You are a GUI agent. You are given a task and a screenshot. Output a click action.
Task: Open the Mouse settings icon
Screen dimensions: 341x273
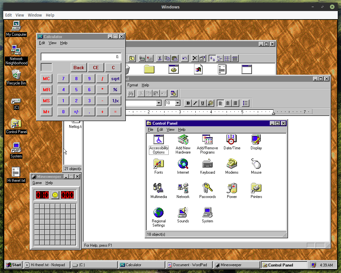(x=256, y=167)
